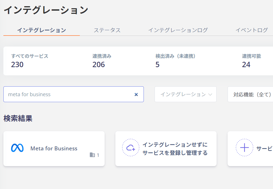Screen dimensions: 273x189
Task: Click the count 1 on Meta card
Action: click(98, 155)
